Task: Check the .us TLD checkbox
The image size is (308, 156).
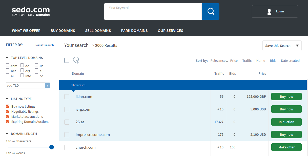Action: pyautogui.click(x=36, y=65)
